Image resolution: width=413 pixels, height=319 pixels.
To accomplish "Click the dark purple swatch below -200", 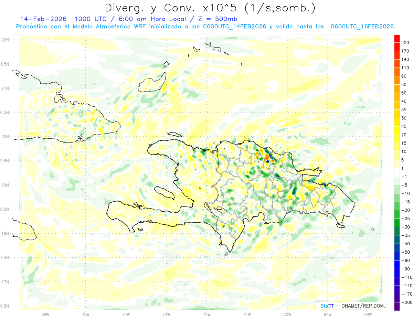I will point(397,307).
